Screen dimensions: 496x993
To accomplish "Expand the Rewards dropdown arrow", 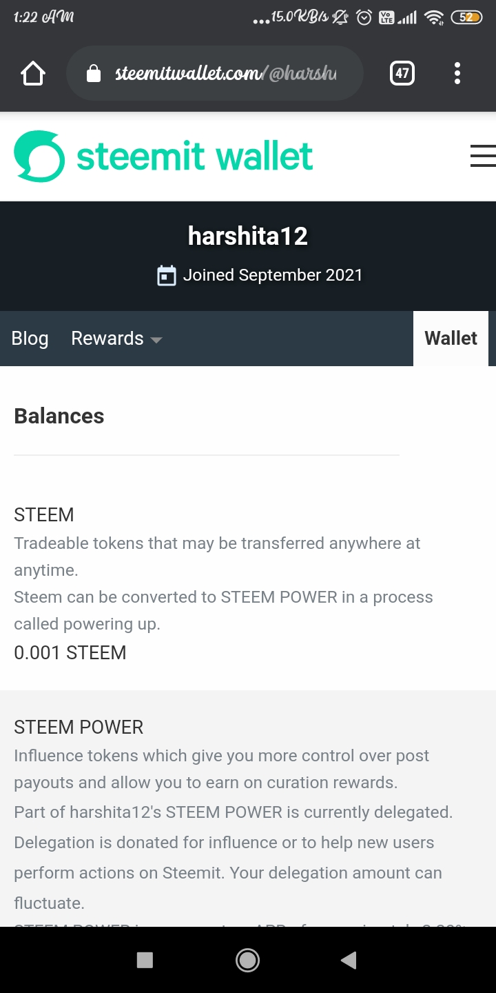I will point(156,340).
